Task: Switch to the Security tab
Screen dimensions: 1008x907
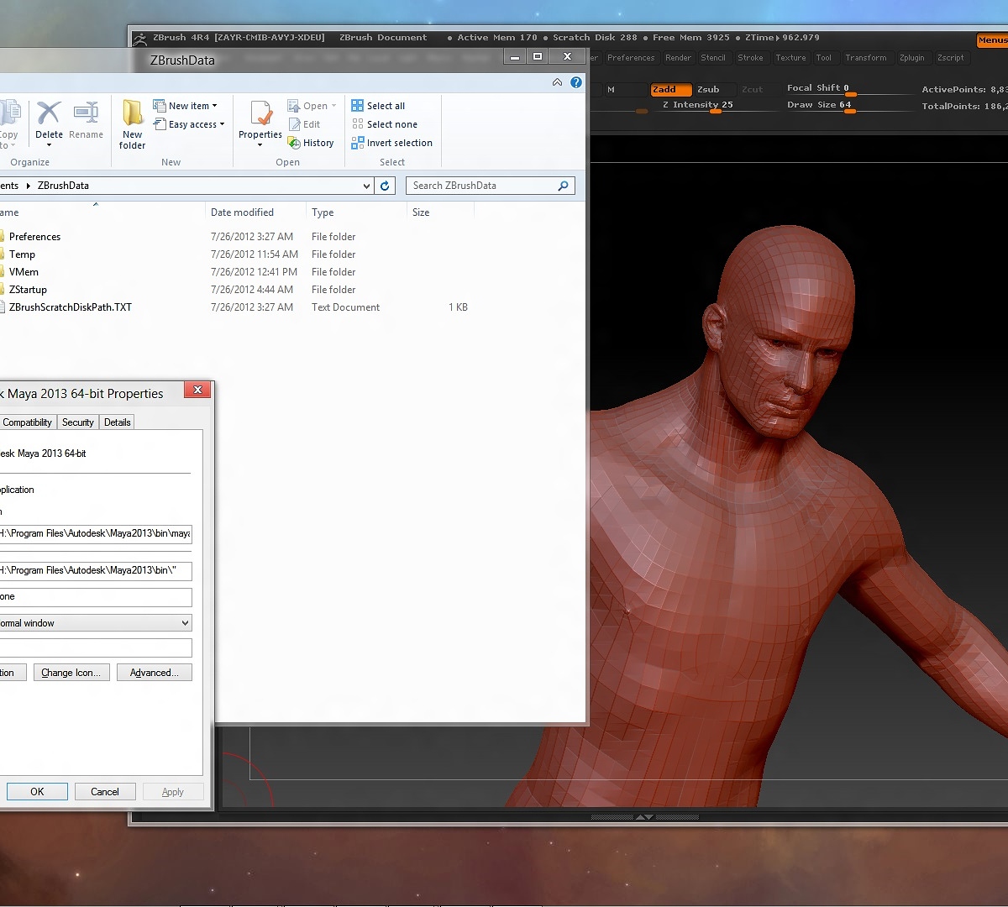Action: (78, 422)
